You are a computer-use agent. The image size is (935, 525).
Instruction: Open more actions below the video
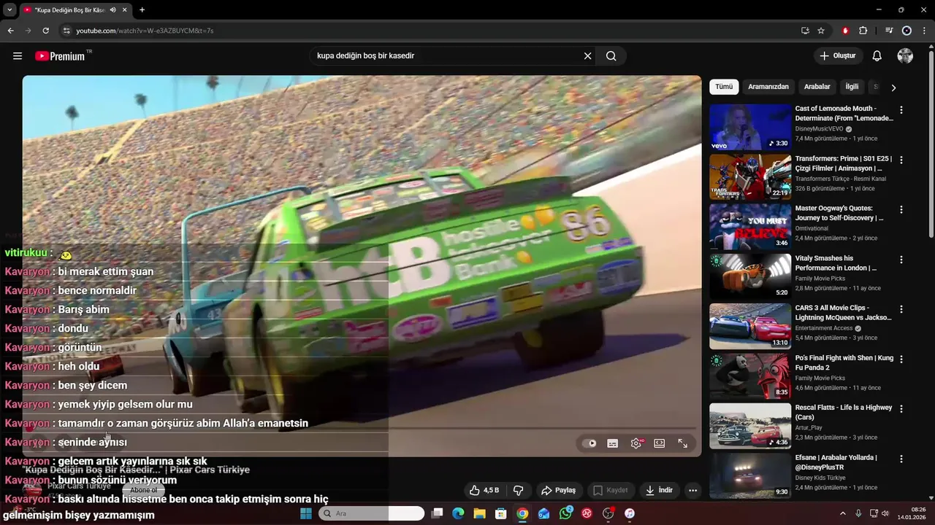pyautogui.click(x=692, y=490)
